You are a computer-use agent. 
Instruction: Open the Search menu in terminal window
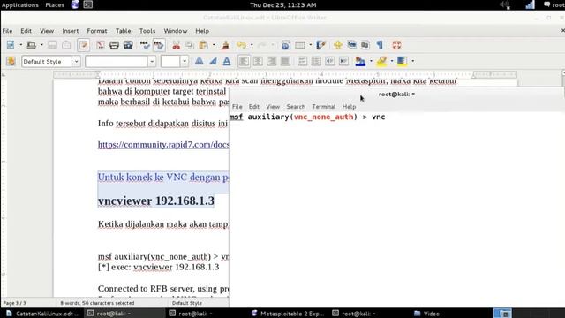point(296,107)
